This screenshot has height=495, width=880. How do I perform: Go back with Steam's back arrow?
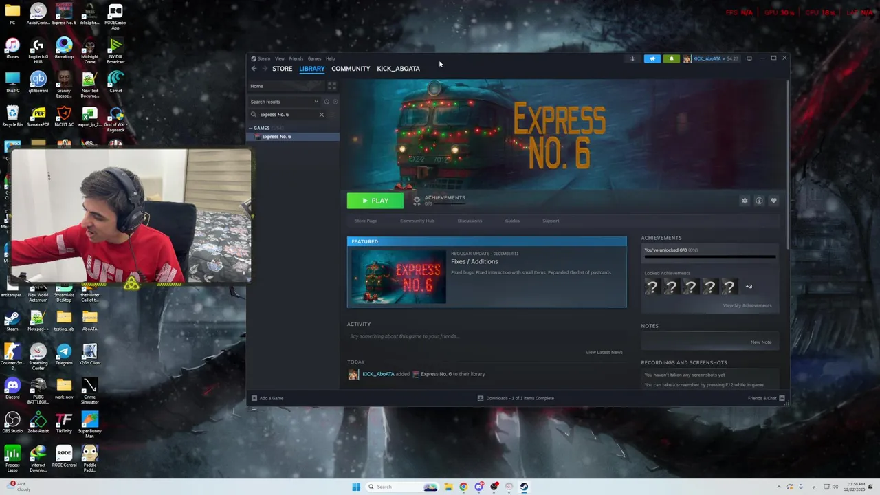[254, 69]
